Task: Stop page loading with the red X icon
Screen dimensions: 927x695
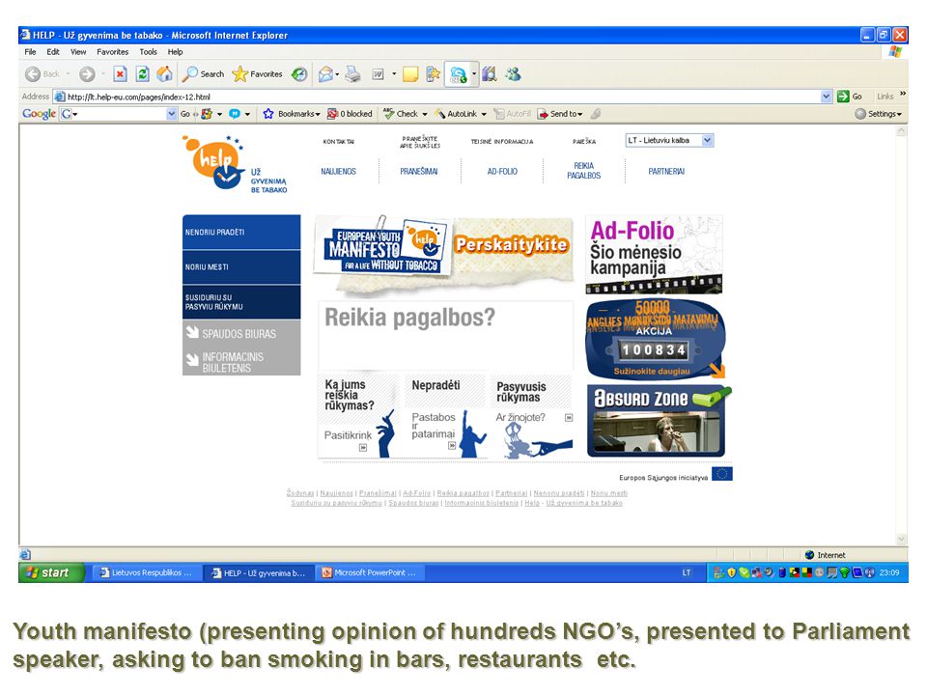Action: [x=120, y=74]
